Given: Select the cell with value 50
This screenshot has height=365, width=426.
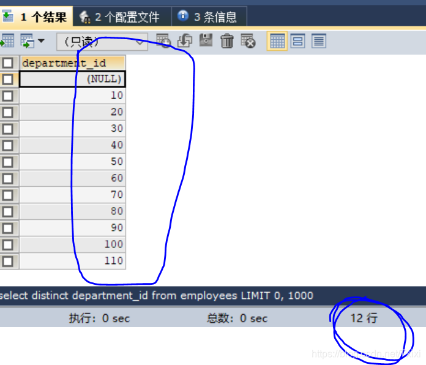Looking at the screenshot, I should point(73,162).
